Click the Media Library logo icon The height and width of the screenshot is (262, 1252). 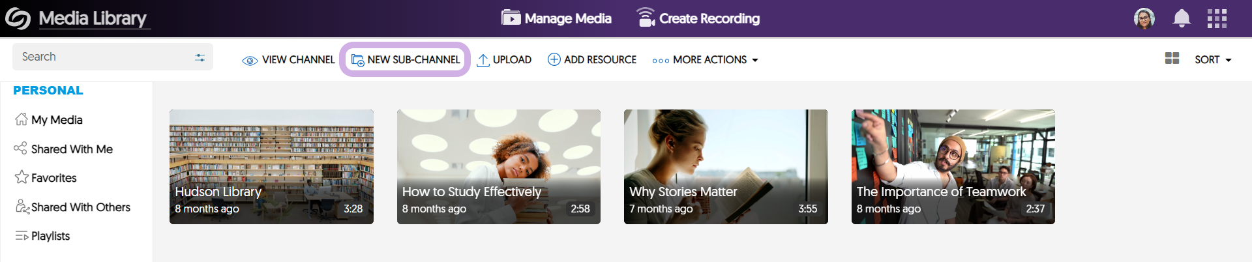[x=18, y=18]
